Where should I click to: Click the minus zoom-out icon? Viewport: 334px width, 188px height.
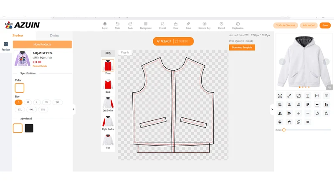click(308, 113)
